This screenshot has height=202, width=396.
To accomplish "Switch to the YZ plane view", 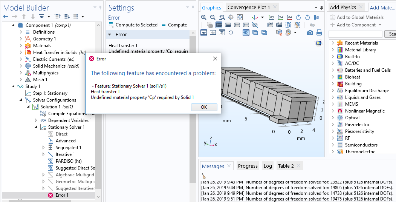I will [280, 17].
